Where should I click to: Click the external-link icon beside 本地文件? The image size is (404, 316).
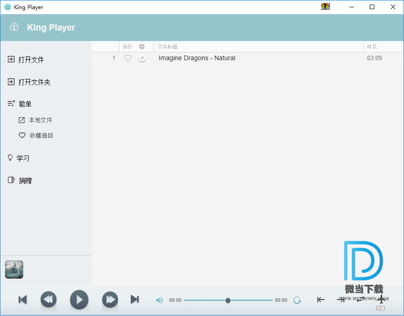click(21, 120)
